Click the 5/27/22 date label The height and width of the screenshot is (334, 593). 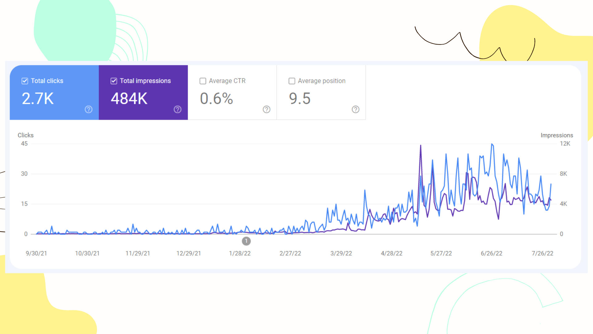[441, 253]
